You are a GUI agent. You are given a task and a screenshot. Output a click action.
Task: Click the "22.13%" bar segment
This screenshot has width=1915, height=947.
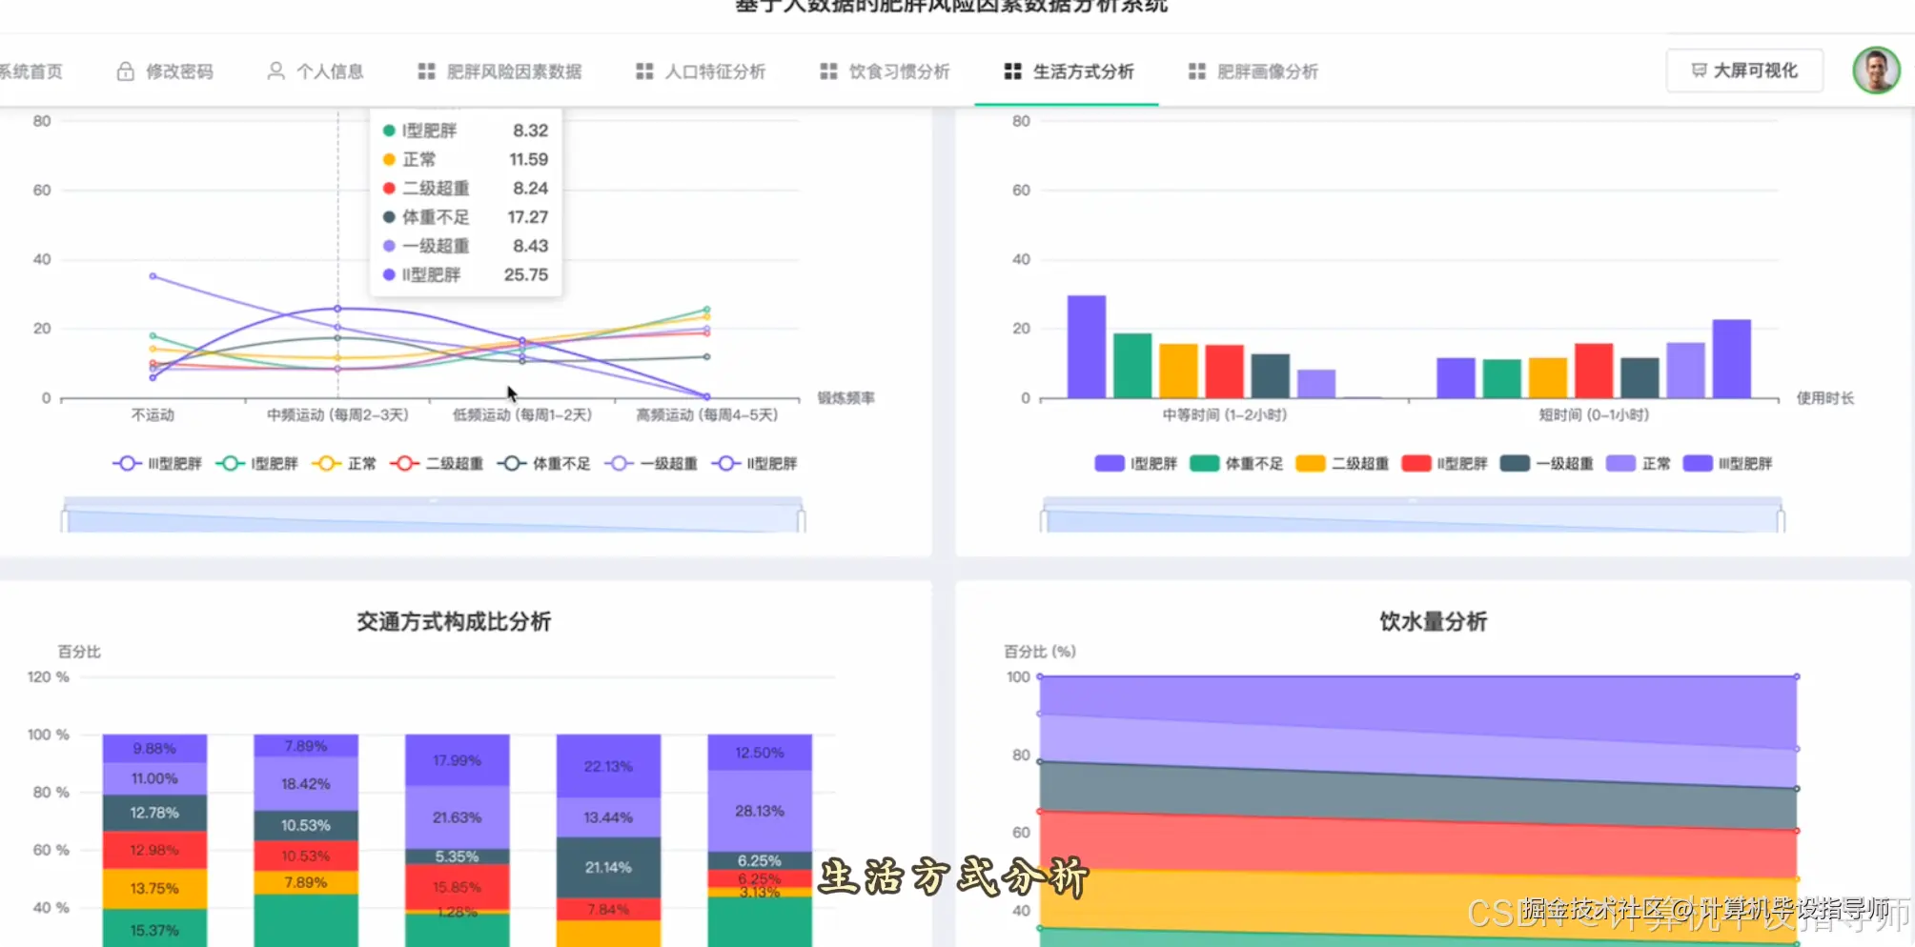tap(608, 766)
